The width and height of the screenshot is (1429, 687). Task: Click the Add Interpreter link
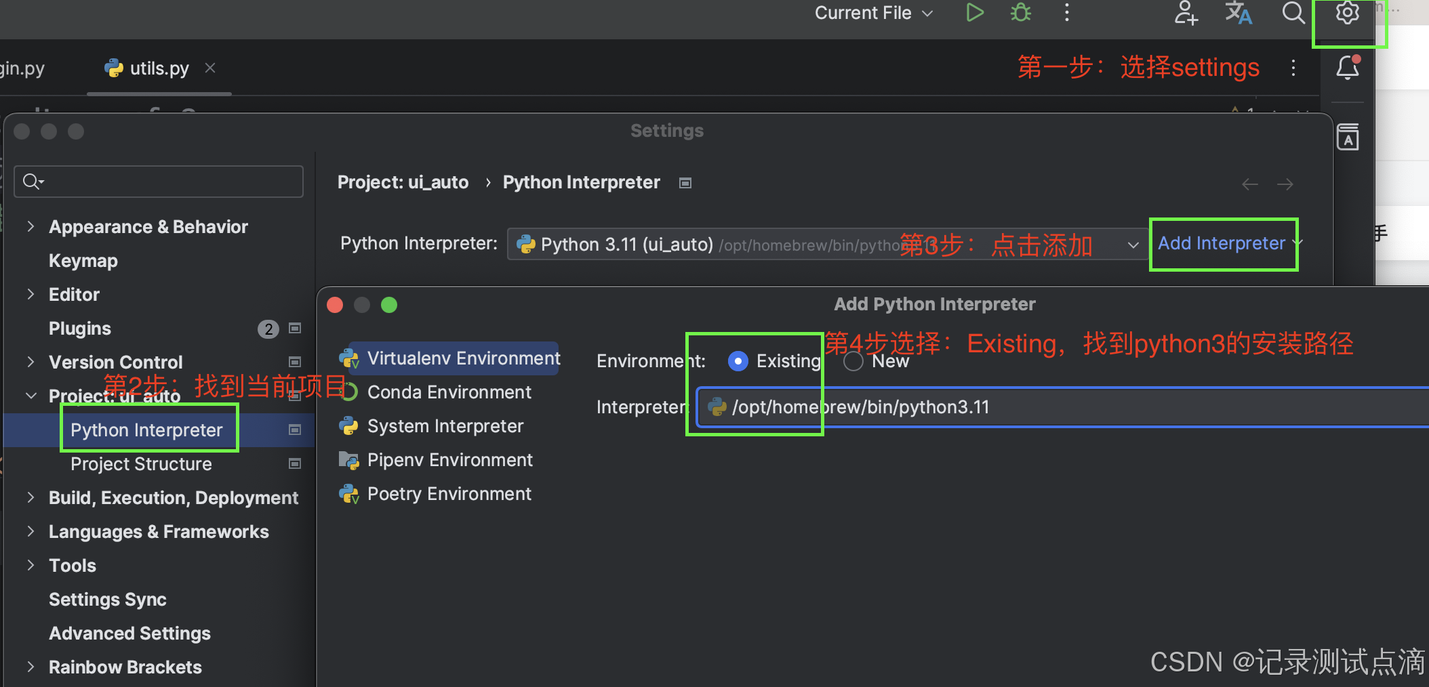1222,243
